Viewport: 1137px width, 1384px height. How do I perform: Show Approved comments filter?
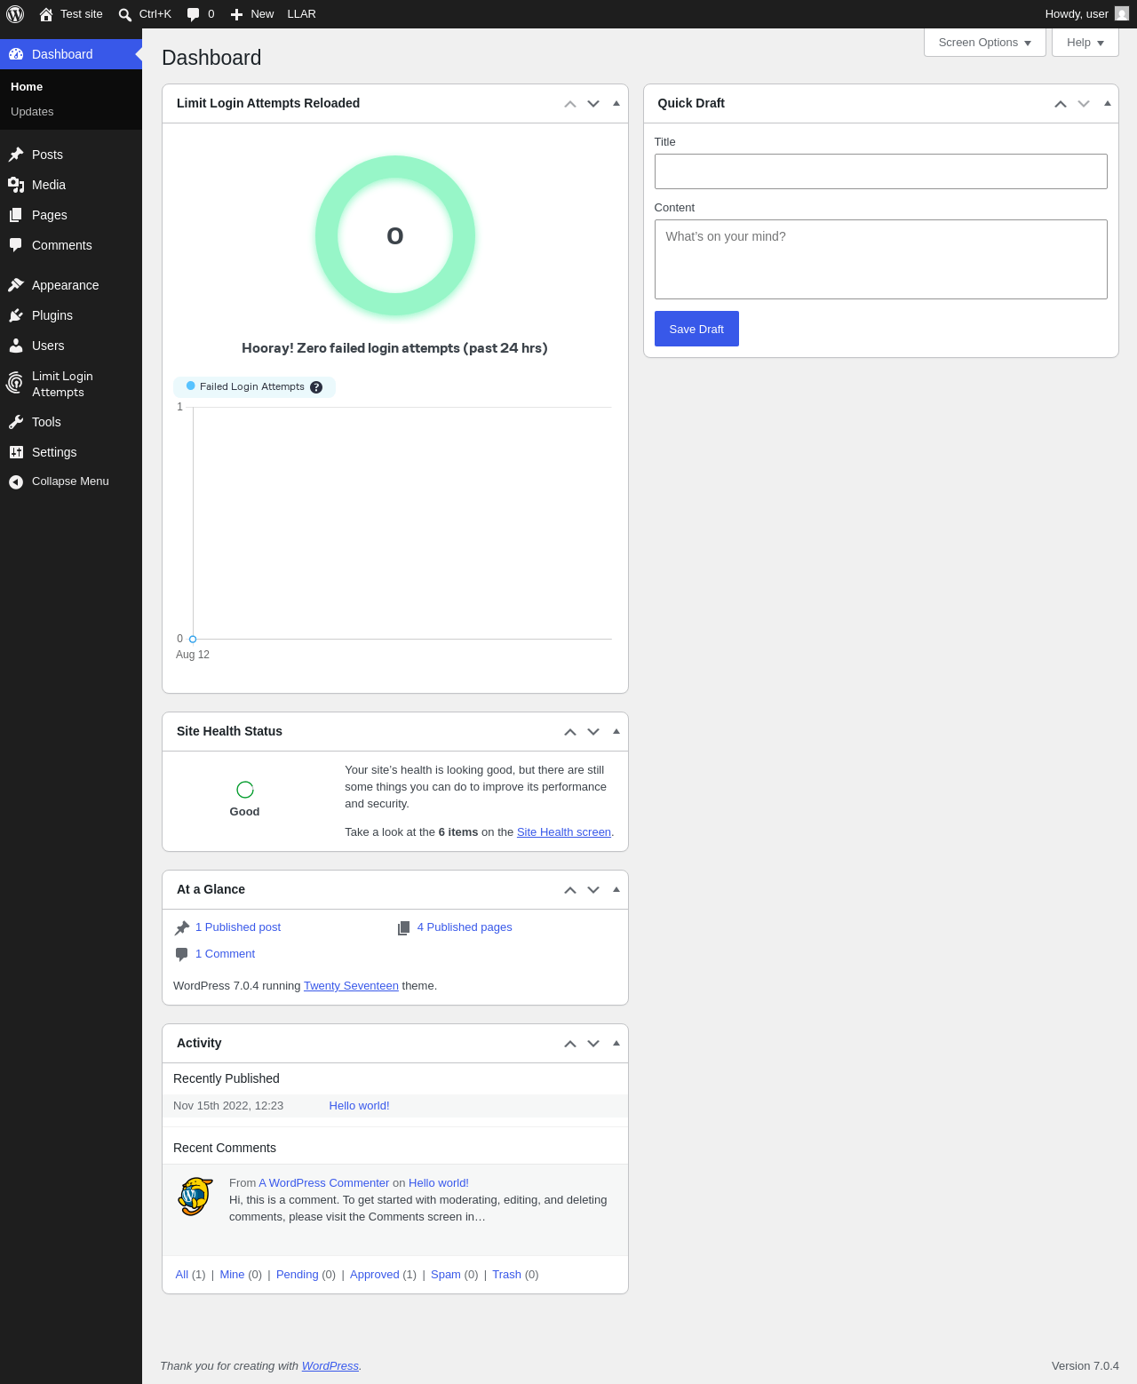[375, 1275]
